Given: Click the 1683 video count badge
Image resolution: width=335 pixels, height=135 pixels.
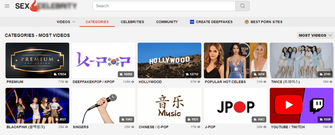Looking at the screenshot, I should pos(259,119).
